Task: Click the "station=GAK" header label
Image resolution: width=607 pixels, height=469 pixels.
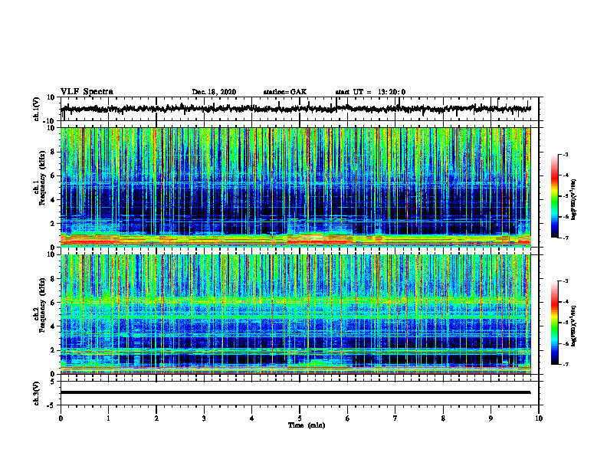Action: click(285, 92)
